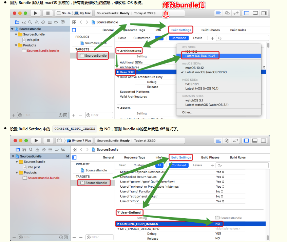This screenshot has width=287, height=242.
Task: Toggle debug area in upper Xcode window
Action: 255,13
